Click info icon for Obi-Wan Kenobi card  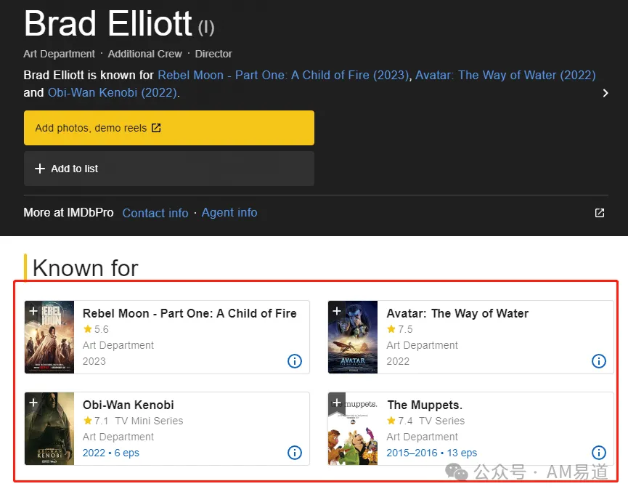click(x=295, y=453)
